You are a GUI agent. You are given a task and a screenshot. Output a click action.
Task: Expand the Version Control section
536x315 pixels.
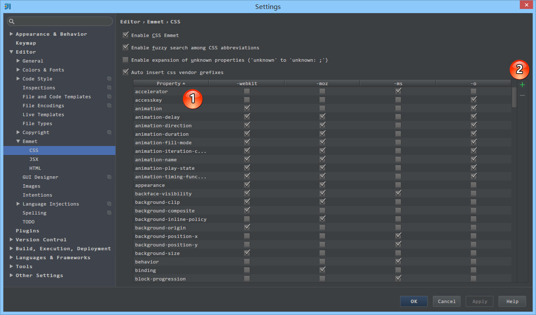12,240
